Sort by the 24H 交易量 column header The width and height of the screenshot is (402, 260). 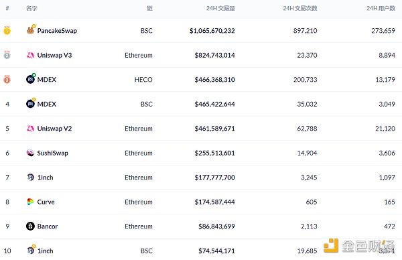tap(220, 8)
